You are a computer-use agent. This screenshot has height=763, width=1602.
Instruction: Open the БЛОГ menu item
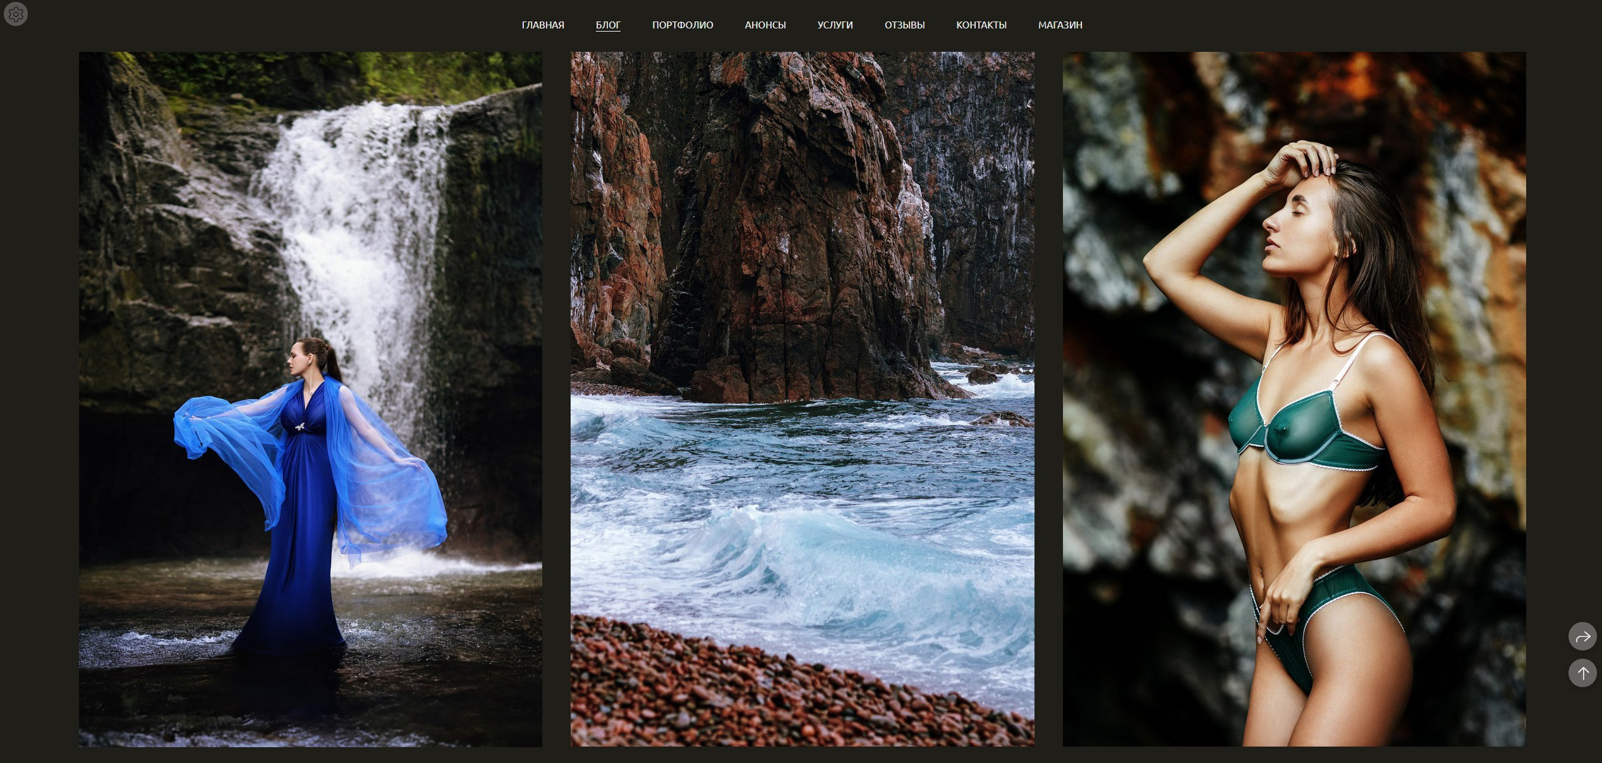(608, 25)
